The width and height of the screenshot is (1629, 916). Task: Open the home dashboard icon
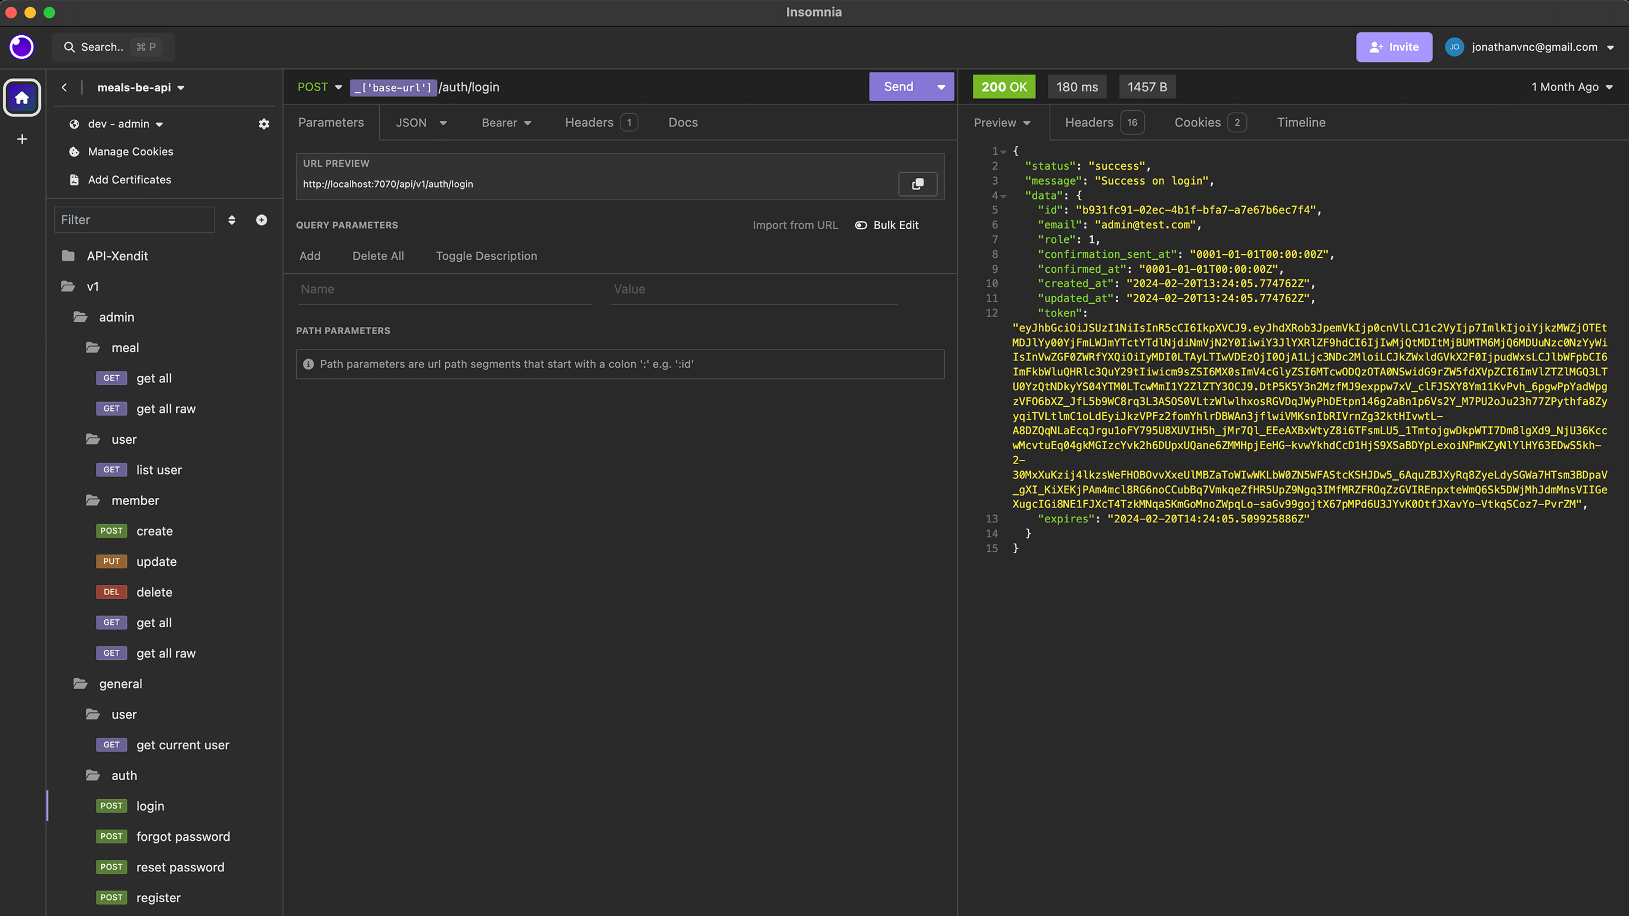tap(22, 98)
